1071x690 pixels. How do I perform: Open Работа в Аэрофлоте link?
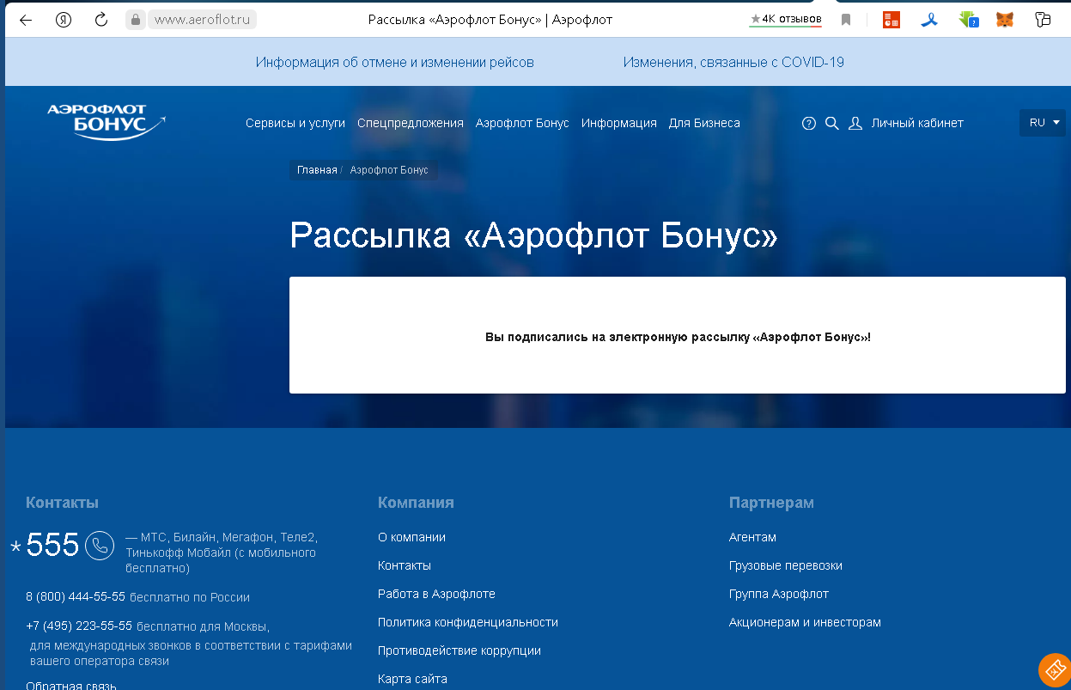point(436,594)
